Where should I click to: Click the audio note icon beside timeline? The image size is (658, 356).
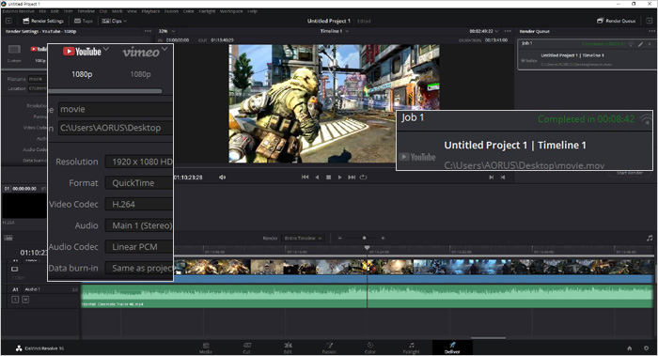[650, 239]
